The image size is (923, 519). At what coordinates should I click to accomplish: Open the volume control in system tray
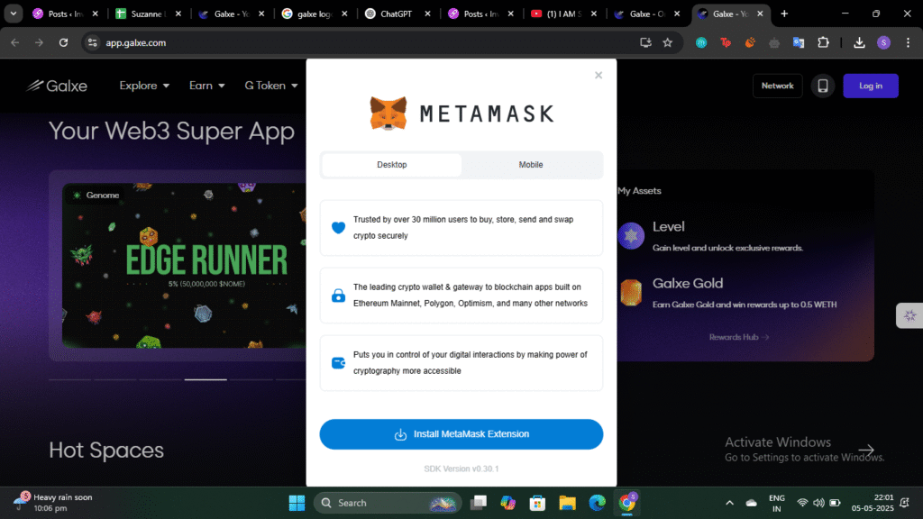(x=818, y=503)
